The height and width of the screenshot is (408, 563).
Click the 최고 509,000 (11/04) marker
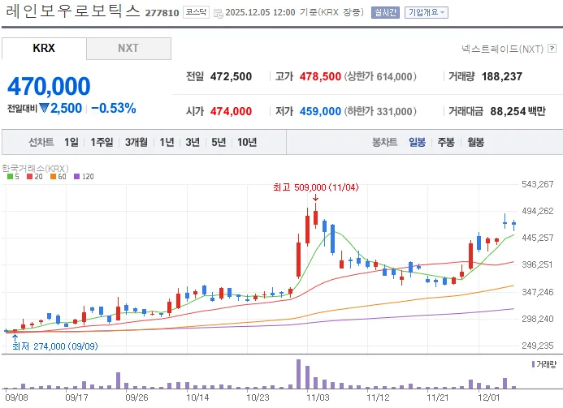pyautogui.click(x=315, y=187)
